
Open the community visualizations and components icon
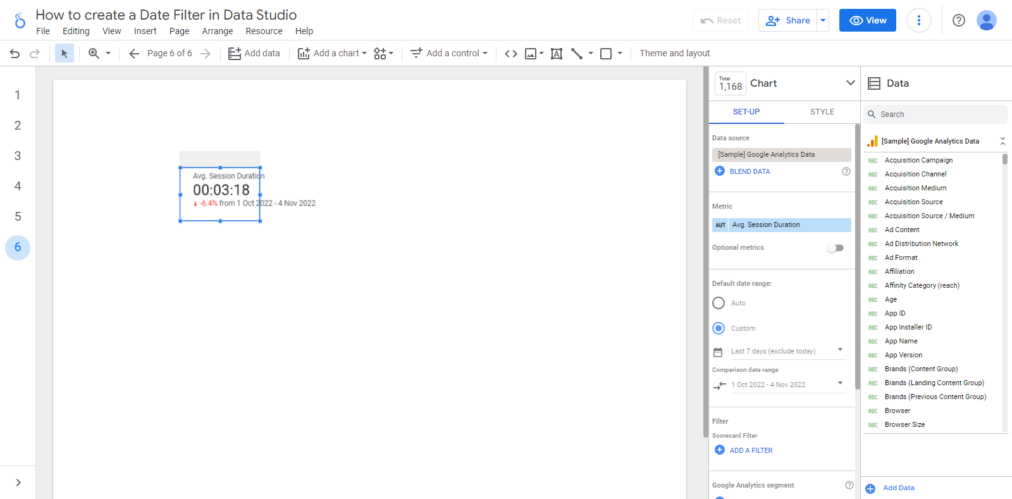coord(379,54)
